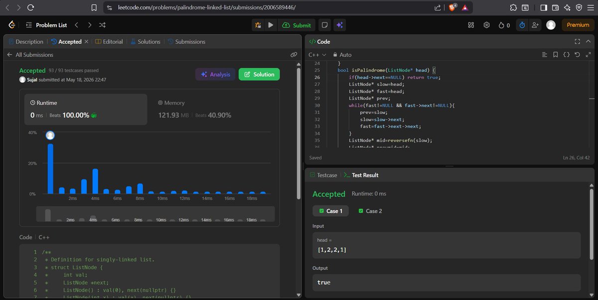The height and width of the screenshot is (300, 598).
Task: View the streak flame counter
Action: point(504,25)
